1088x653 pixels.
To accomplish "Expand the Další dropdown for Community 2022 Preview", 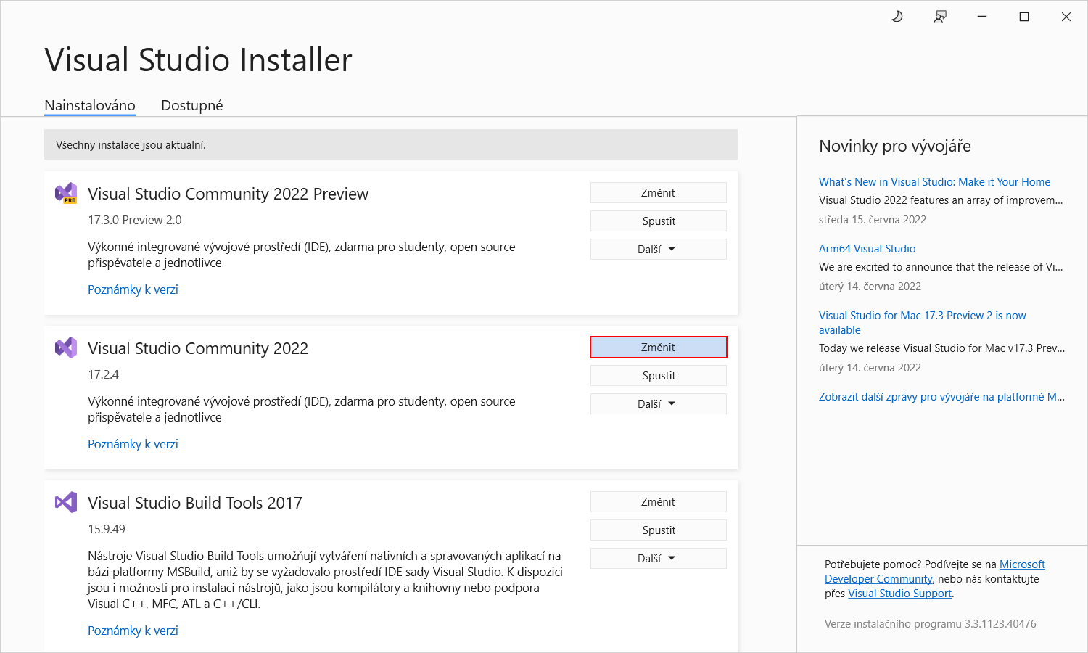I will tap(658, 249).
